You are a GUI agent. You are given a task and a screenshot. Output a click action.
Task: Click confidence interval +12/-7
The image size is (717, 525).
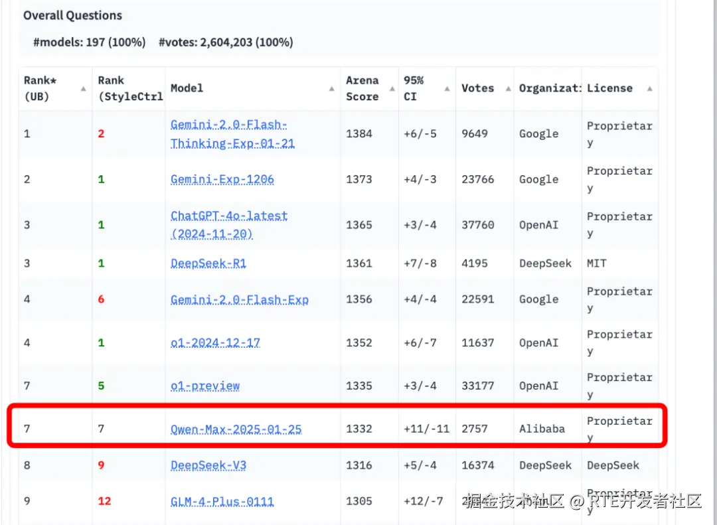(x=424, y=501)
